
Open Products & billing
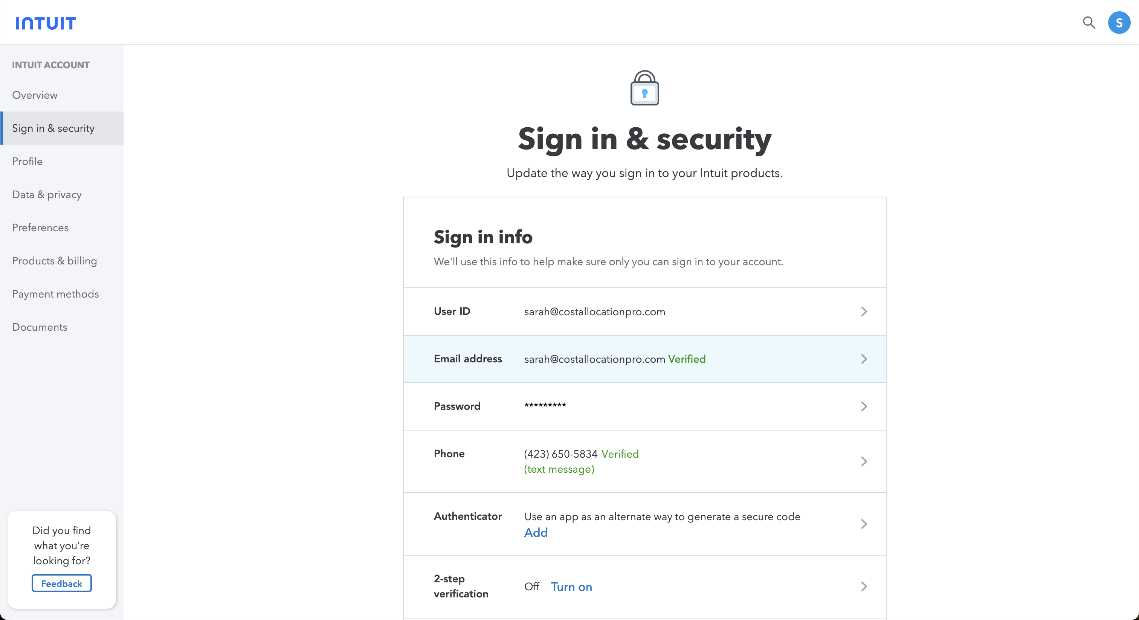[54, 261]
